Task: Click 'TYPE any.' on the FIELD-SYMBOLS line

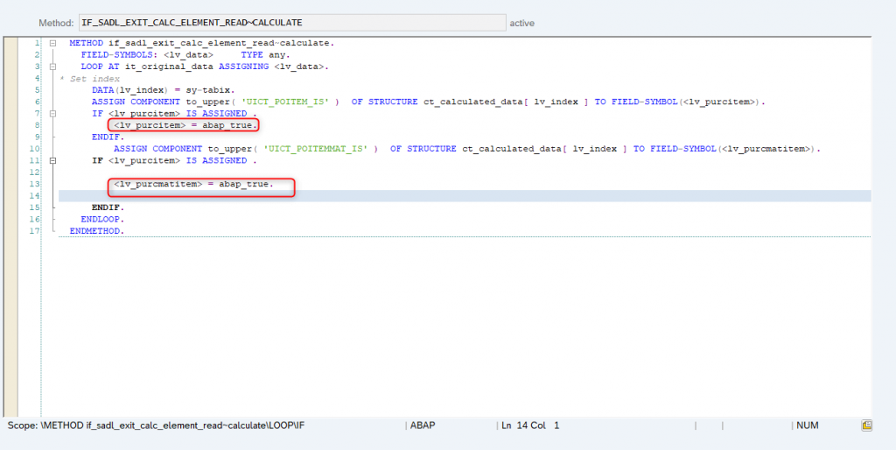Action: click(266, 55)
